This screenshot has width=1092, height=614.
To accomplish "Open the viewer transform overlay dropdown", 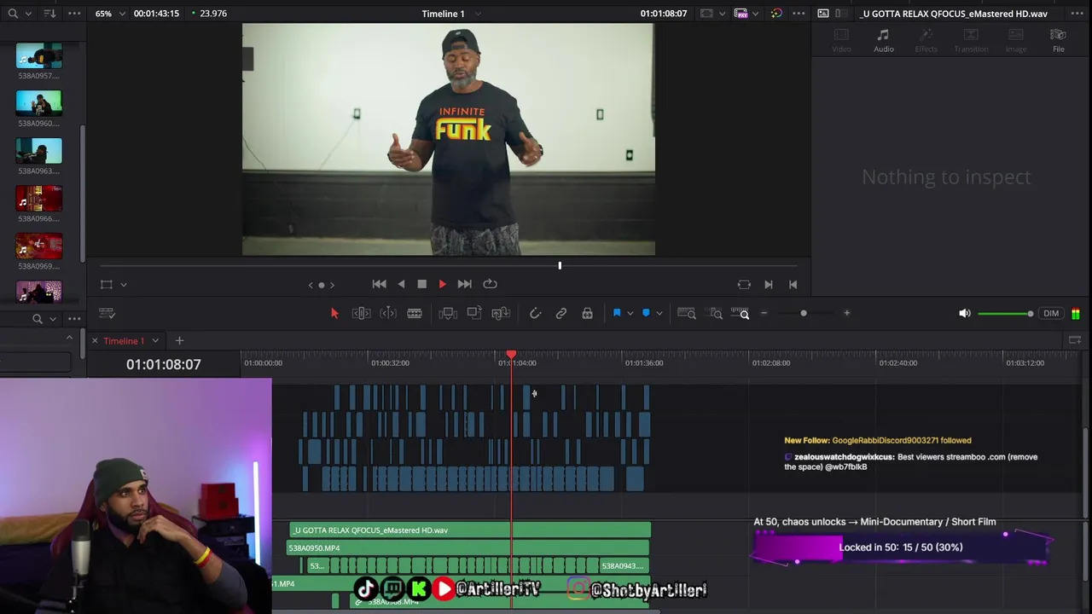I will (x=124, y=285).
